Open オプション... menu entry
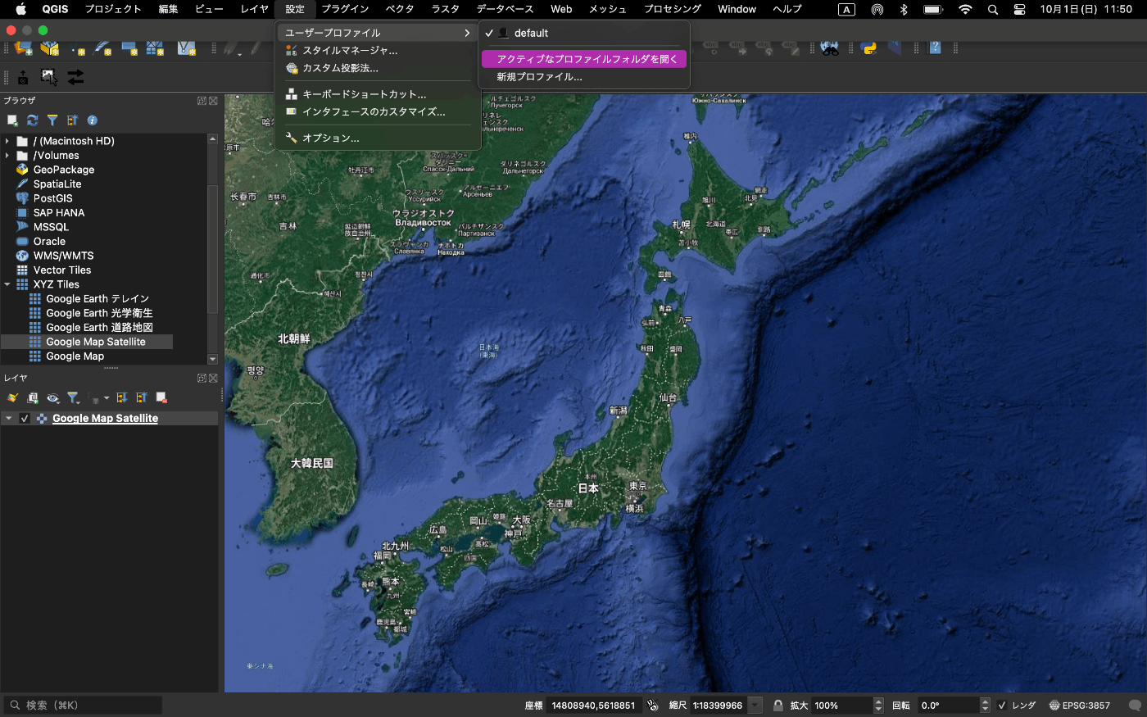Screen dimensions: 1147x717 pyautogui.click(x=378, y=138)
